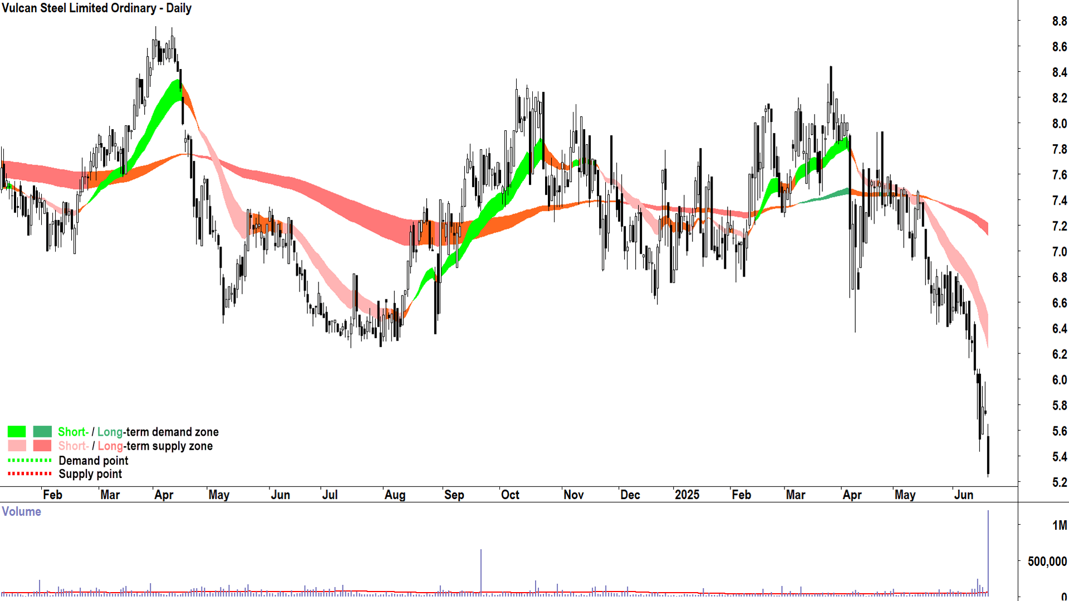Click the 'term demand zone' legend text

(172, 432)
